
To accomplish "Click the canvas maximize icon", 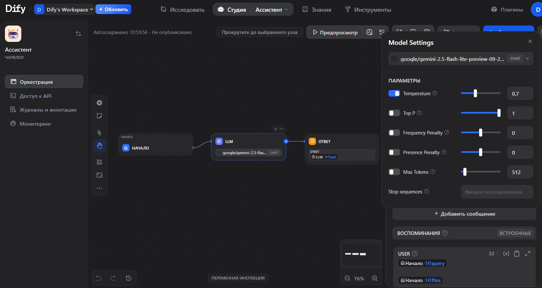I will 99,175.
